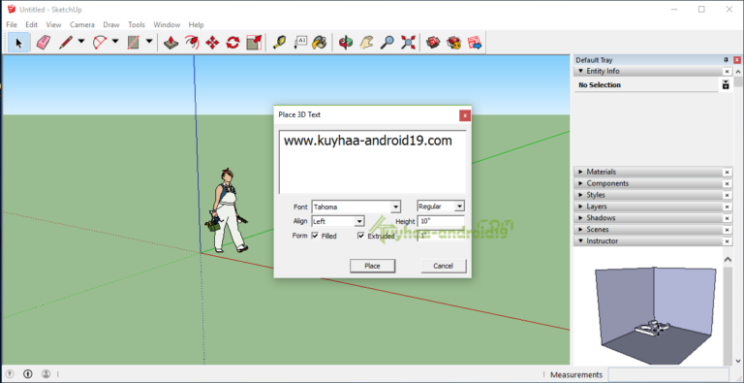Image resolution: width=744 pixels, height=383 pixels.
Task: Open 3D Warehouse from the toolbar
Action: point(433,43)
